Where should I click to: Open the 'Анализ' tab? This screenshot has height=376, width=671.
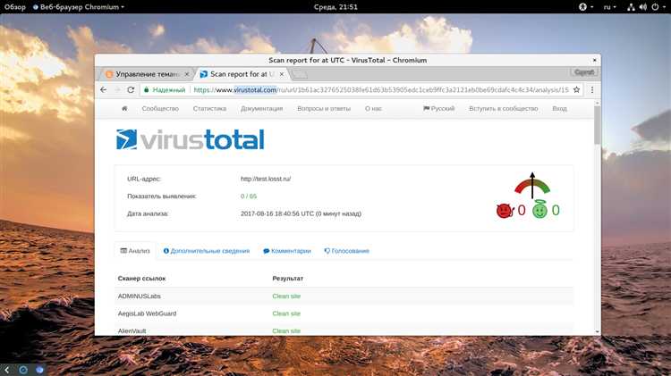[x=135, y=251]
